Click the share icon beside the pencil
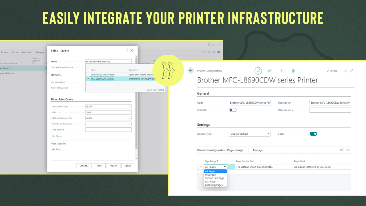The width and height of the screenshot is (366, 206). pos(270,71)
